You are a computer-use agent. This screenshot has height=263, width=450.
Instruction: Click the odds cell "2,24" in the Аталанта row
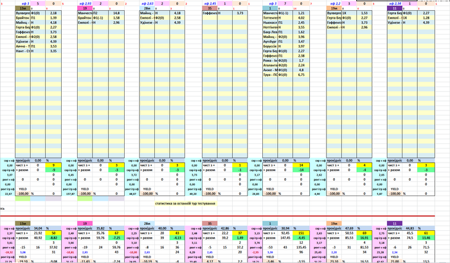click(x=301, y=65)
